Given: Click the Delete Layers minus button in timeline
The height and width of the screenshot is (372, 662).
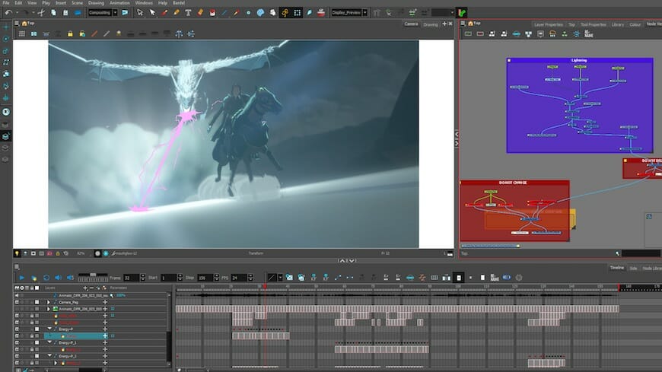Looking at the screenshot, I should tap(91, 288).
